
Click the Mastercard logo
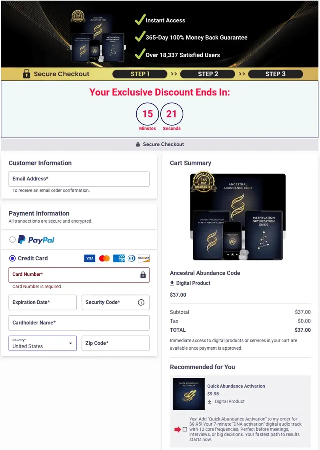coord(104,258)
